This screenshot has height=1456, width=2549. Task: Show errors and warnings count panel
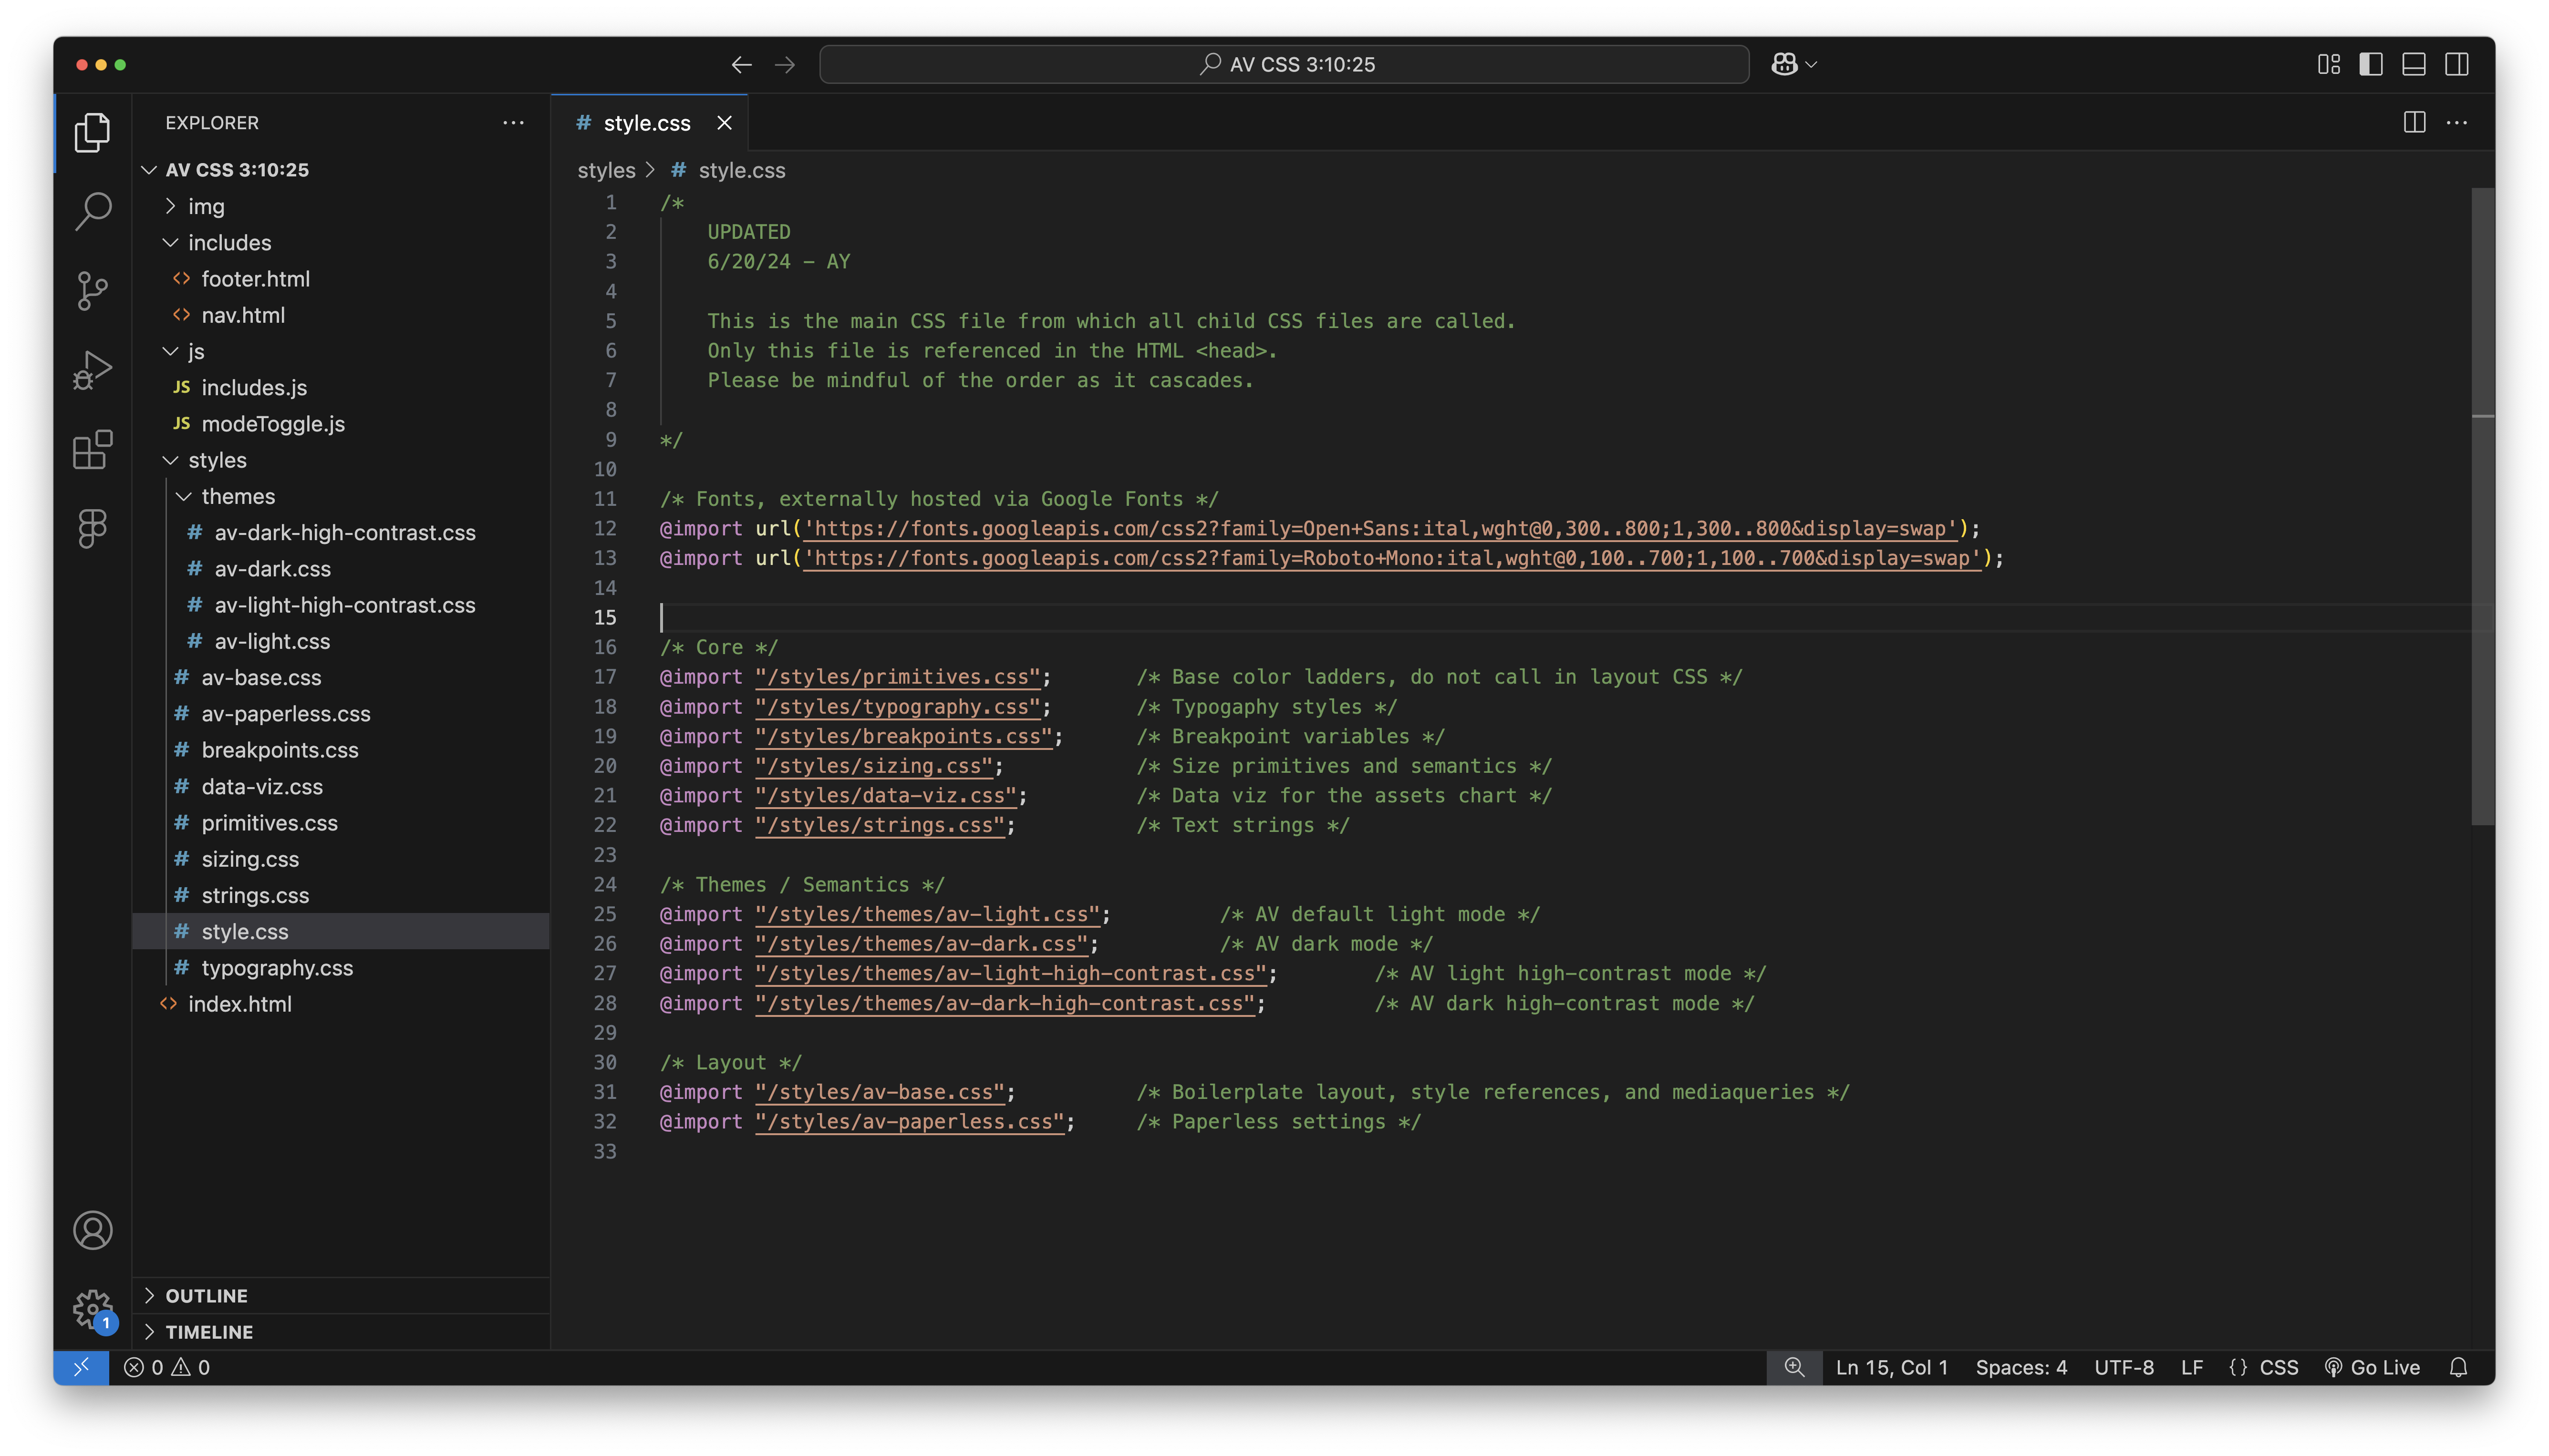pyautogui.click(x=167, y=1367)
